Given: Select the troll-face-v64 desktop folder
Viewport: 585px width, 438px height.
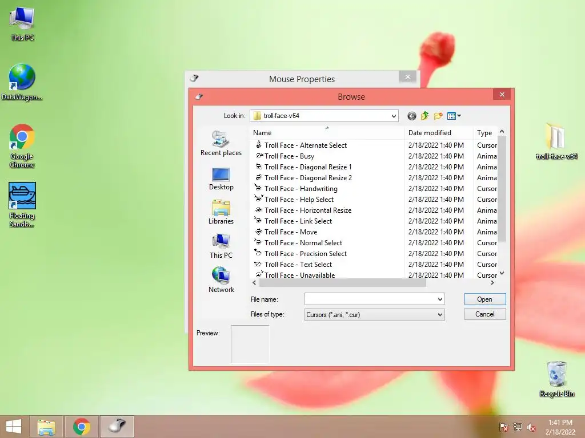Looking at the screenshot, I should point(556,141).
